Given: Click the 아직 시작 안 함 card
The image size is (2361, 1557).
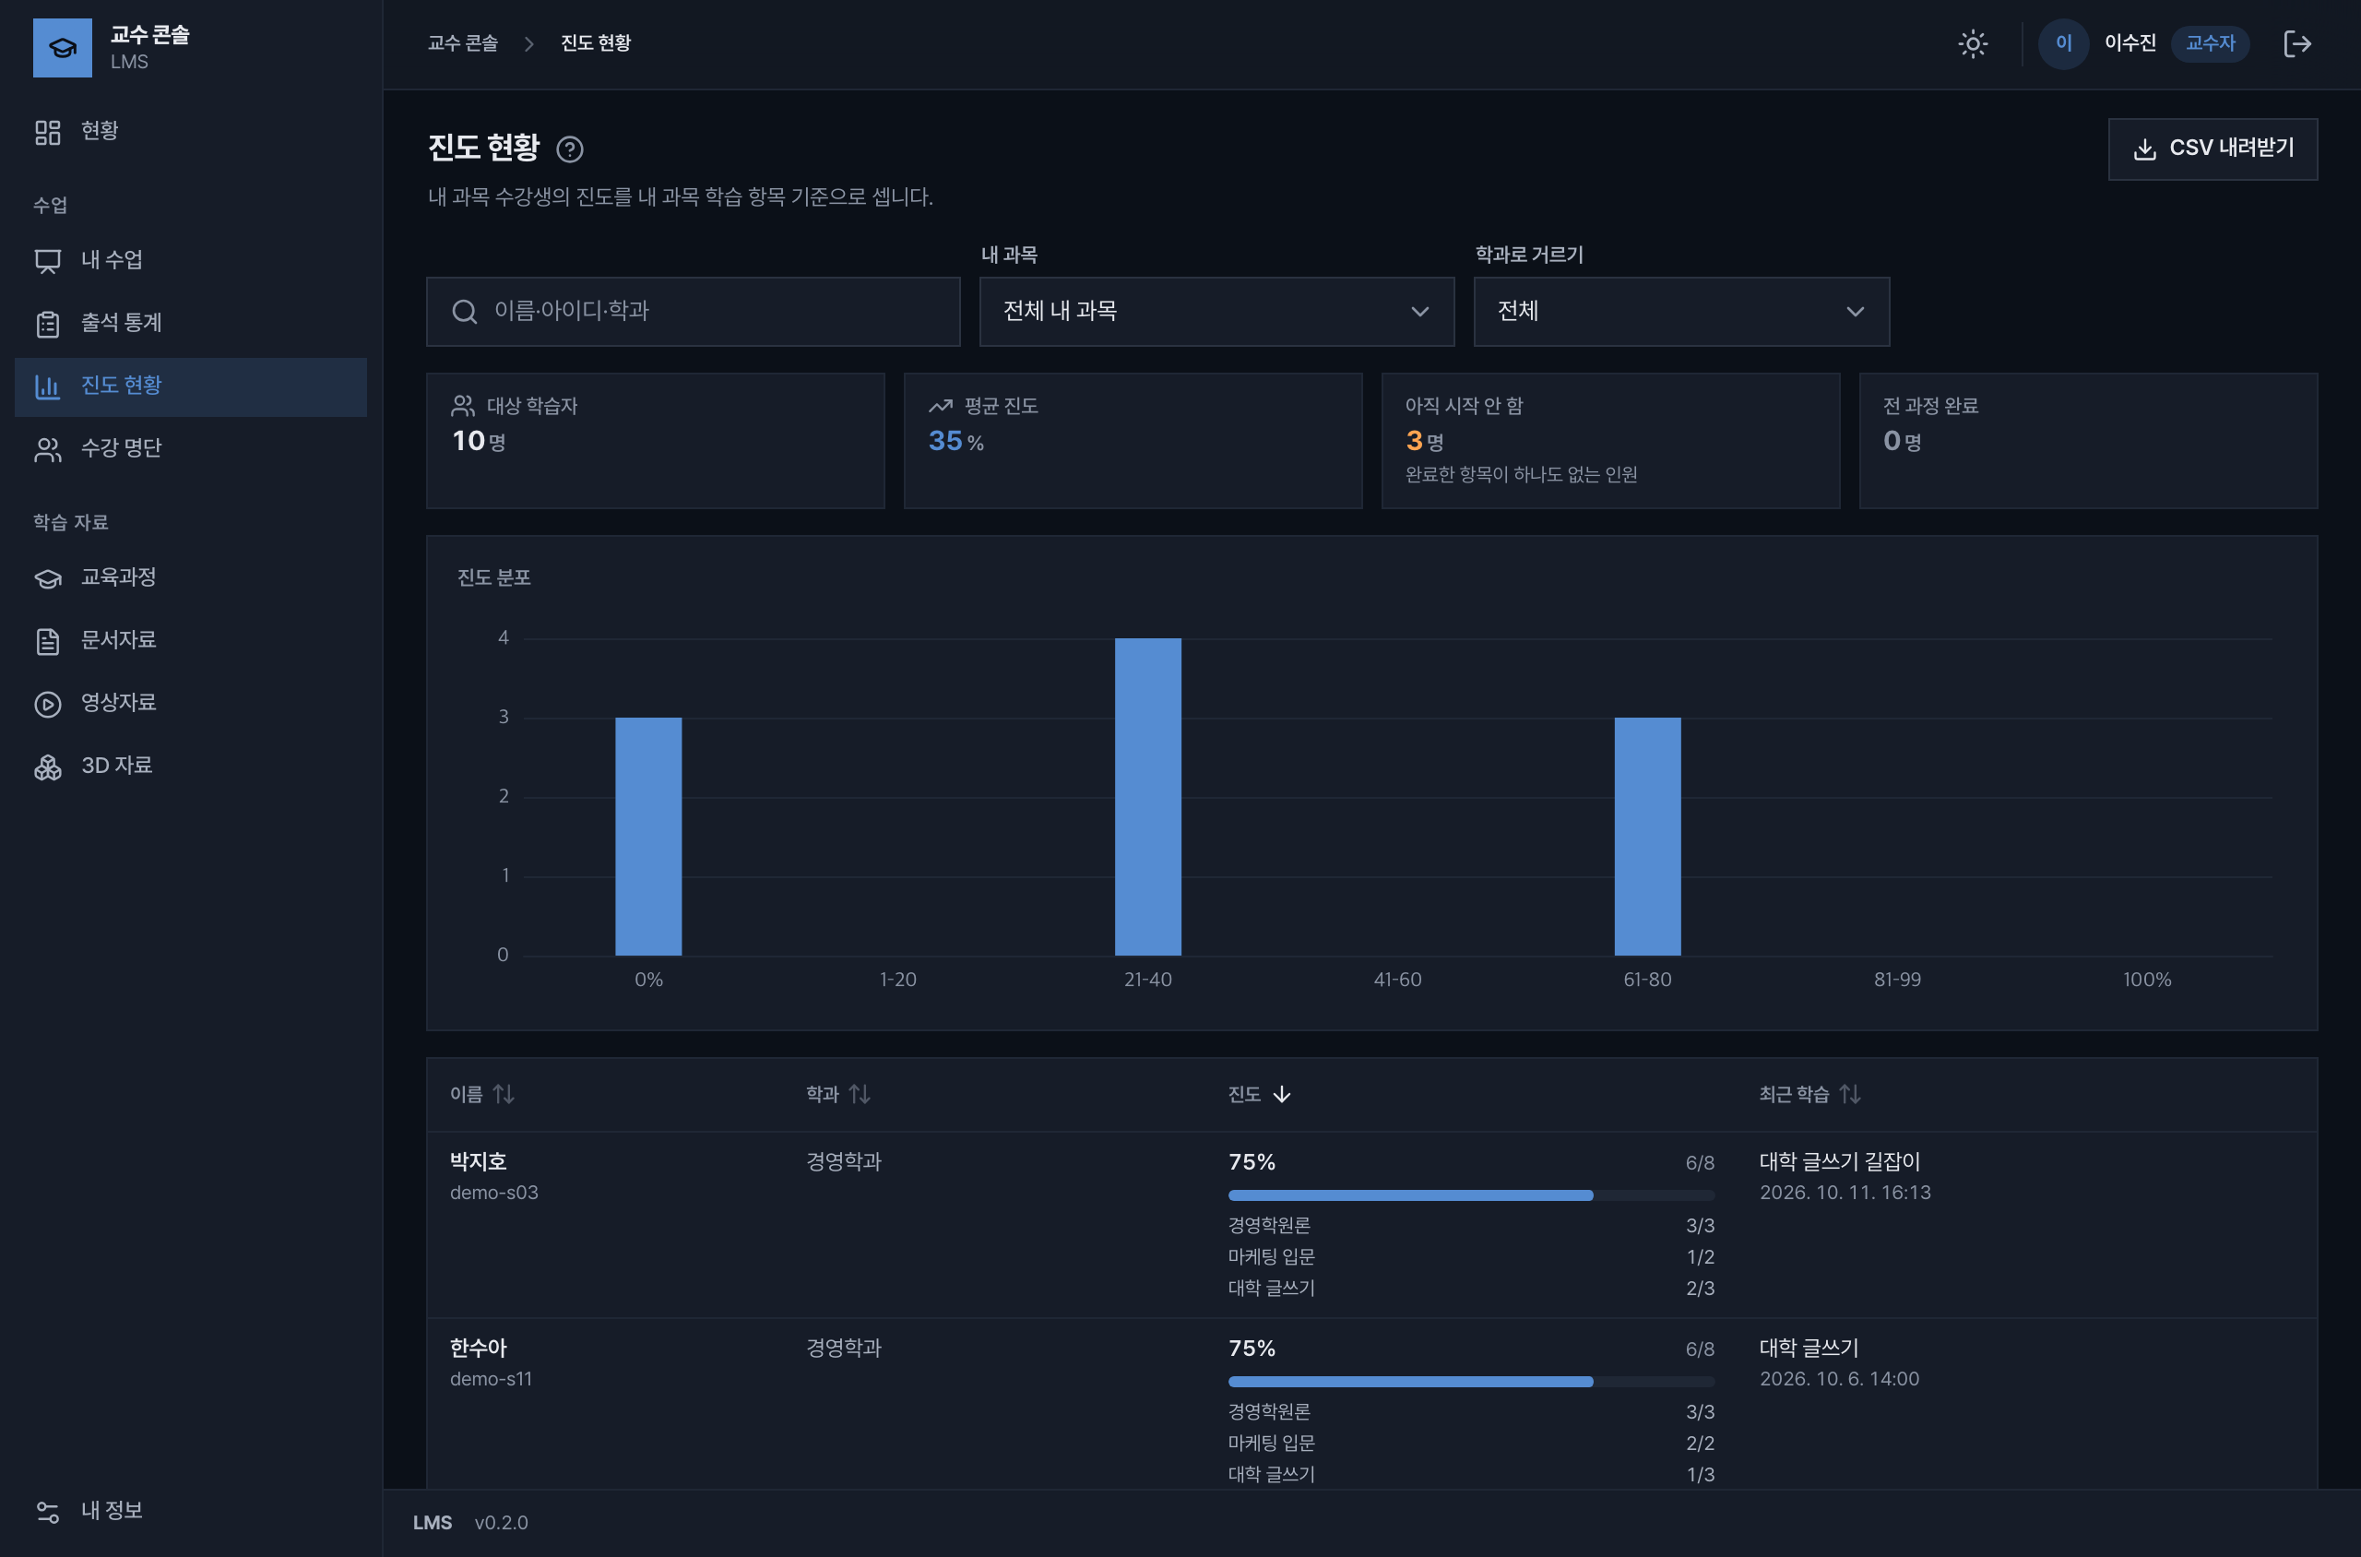Looking at the screenshot, I should pyautogui.click(x=1610, y=441).
